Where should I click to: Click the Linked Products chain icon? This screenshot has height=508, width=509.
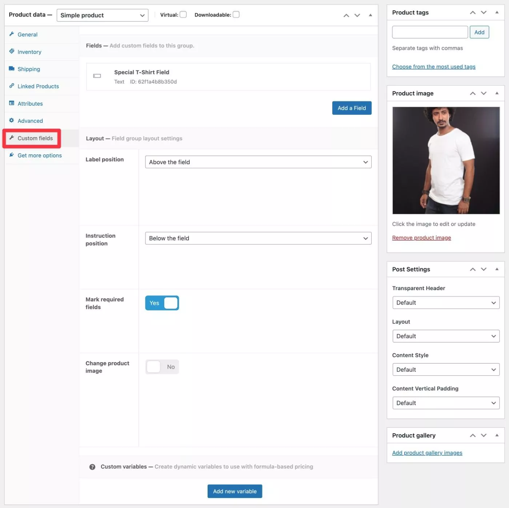pyautogui.click(x=12, y=86)
